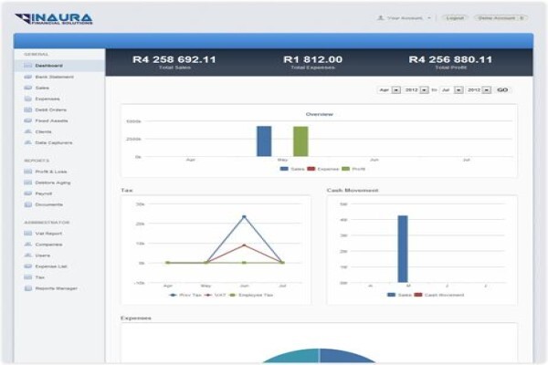This screenshot has height=365, width=548.
Task: Click the Expenses section heading above the pie
Action: (x=136, y=318)
